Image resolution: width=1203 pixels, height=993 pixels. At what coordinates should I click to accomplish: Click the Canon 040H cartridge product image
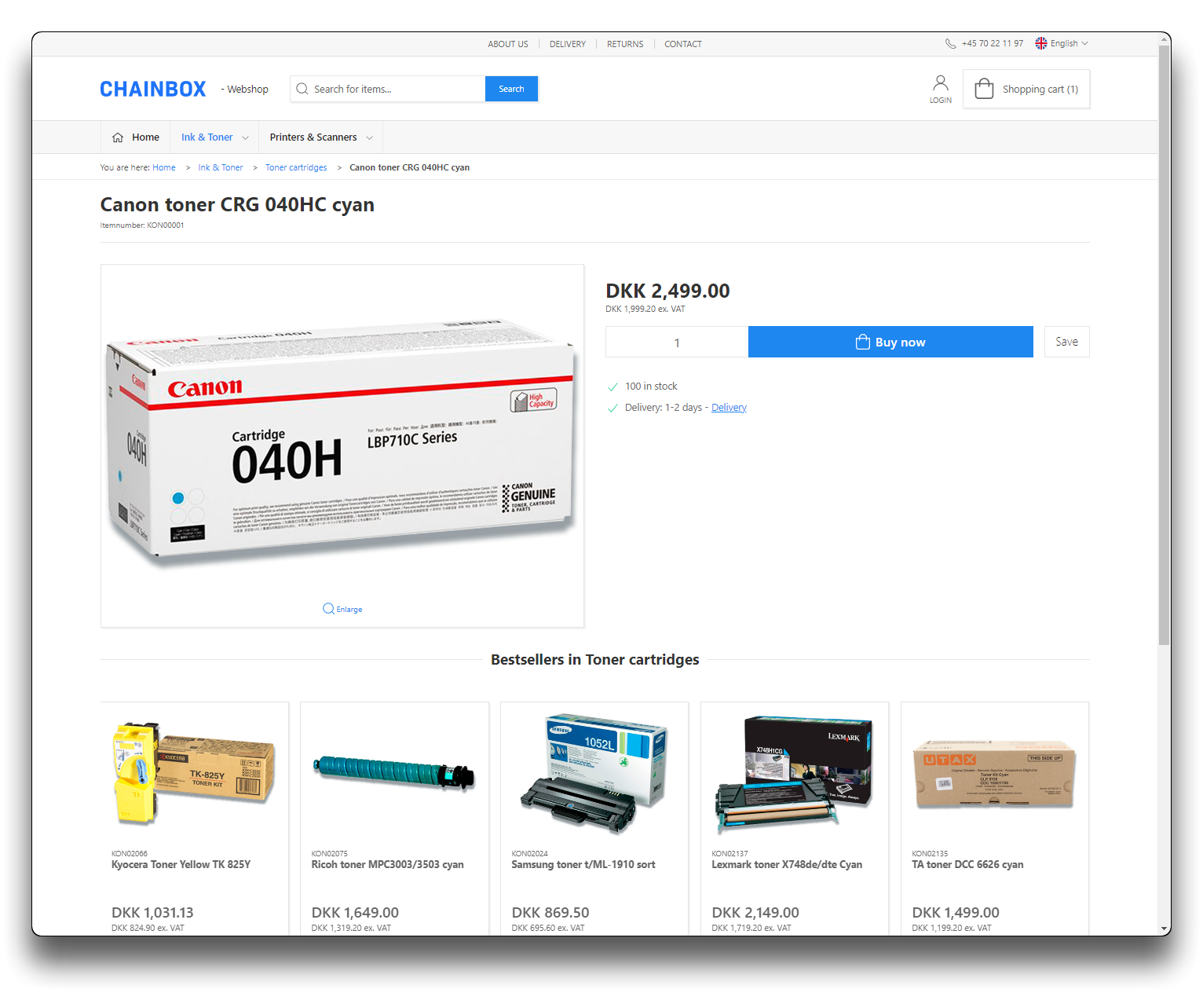pos(342,442)
